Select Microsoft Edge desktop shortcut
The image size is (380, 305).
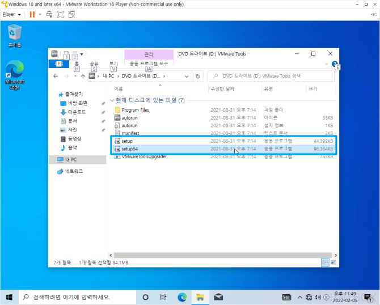click(x=15, y=75)
